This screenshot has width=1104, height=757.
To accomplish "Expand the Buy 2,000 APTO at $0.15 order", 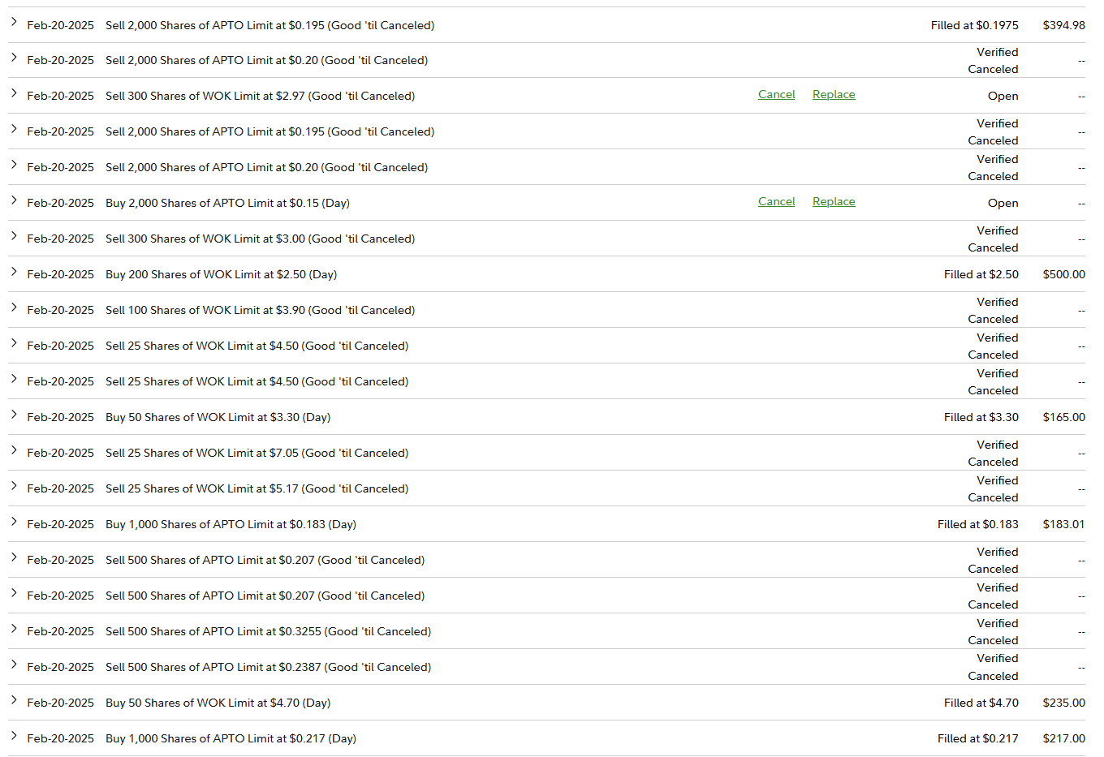I will 14,200.
